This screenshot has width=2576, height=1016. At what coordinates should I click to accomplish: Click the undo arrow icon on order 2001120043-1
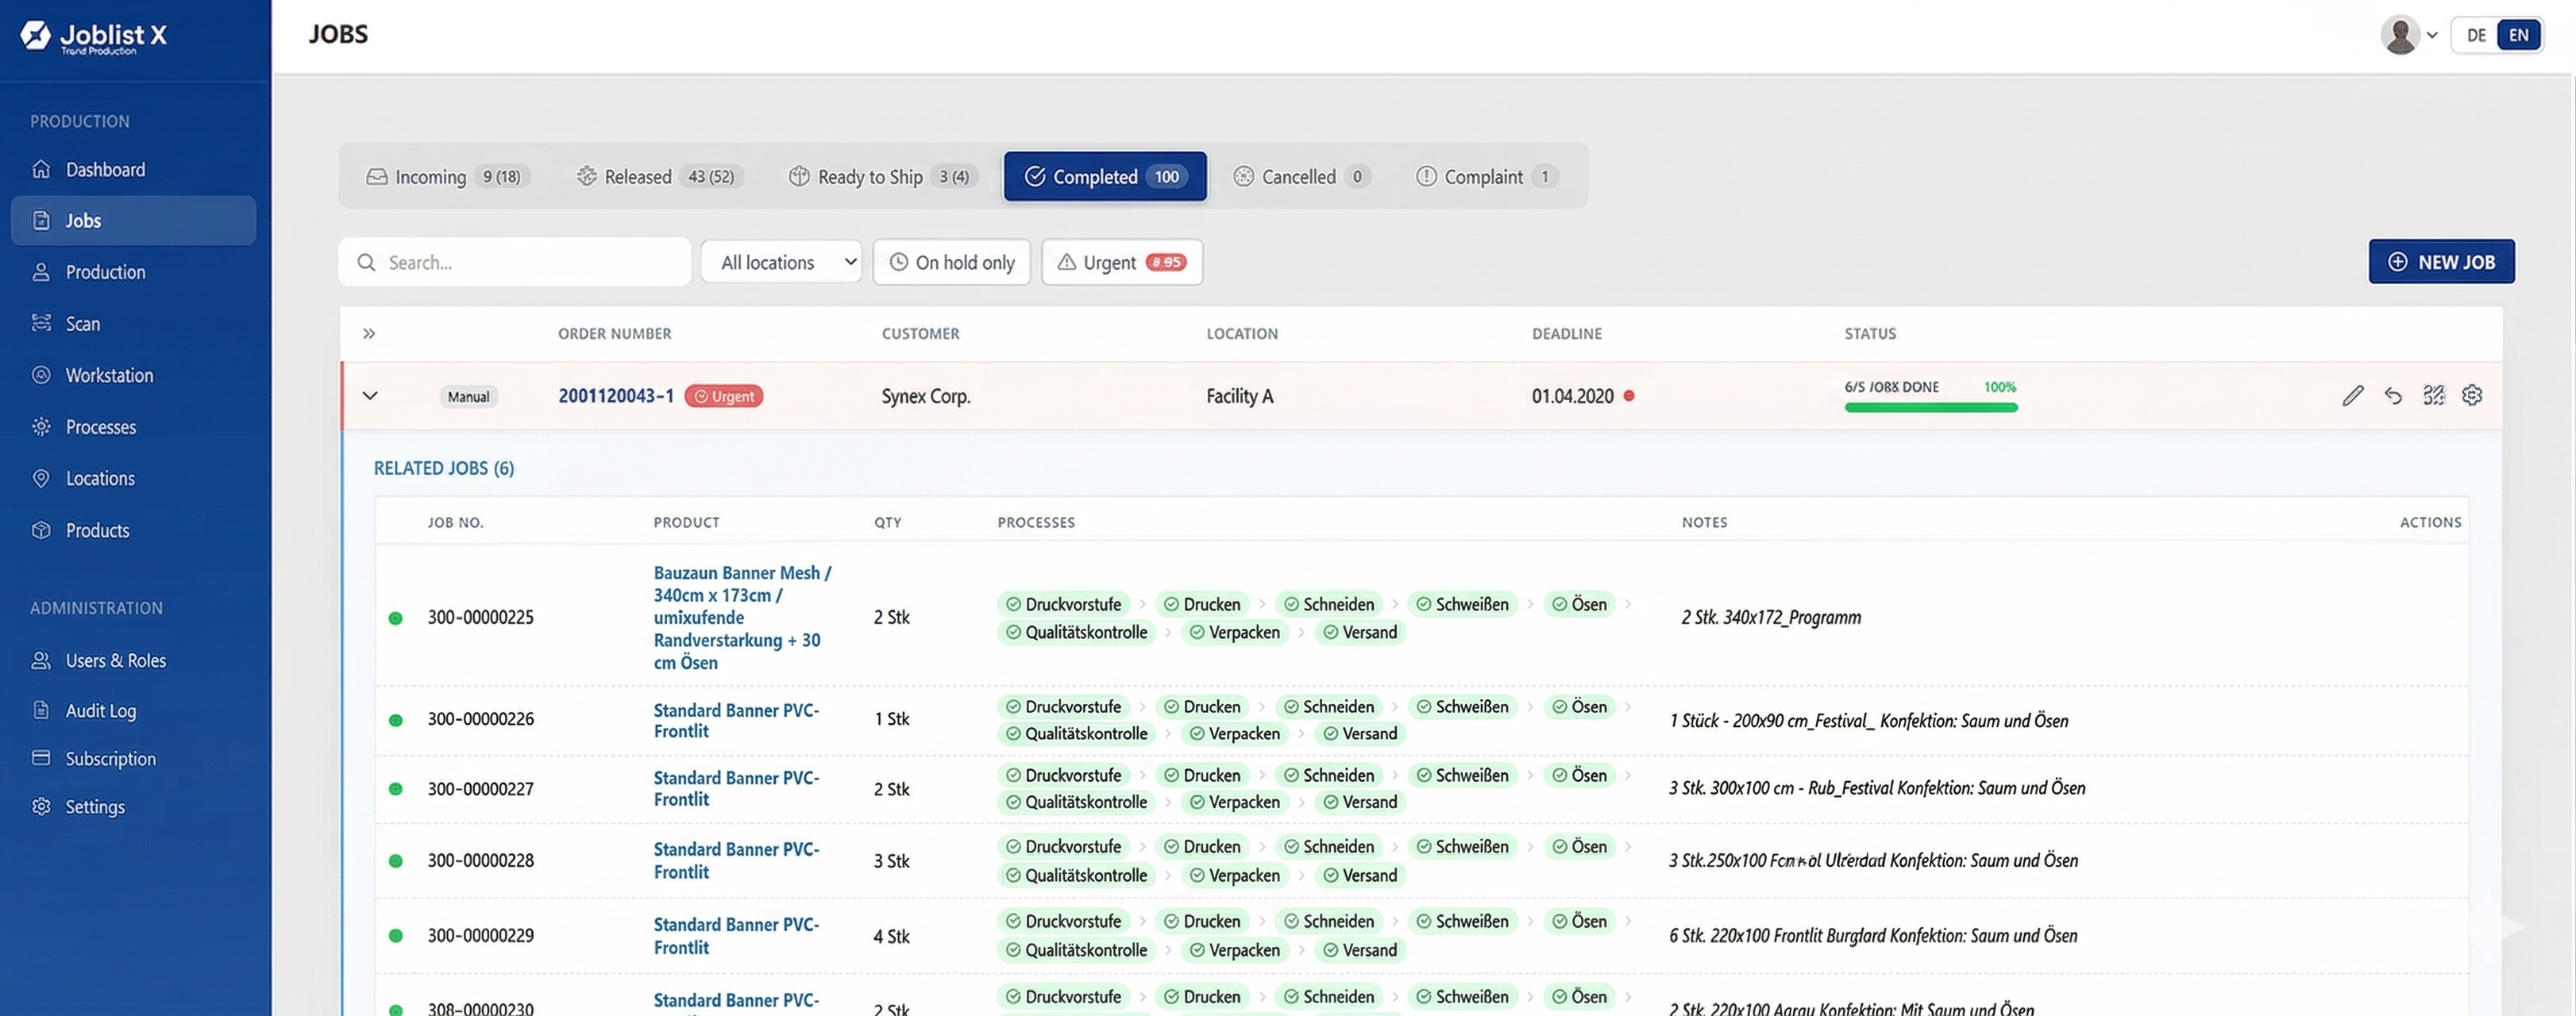2393,396
